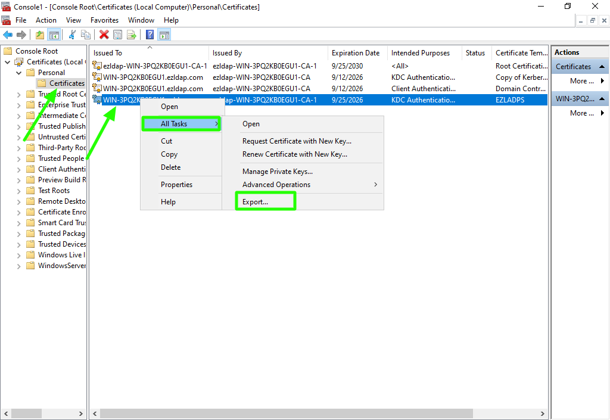Click the ezldap-WIN-3PQ2KB0EGU1-CA-1 root certificate icon
Screen dimensions: 610x420
point(97,66)
